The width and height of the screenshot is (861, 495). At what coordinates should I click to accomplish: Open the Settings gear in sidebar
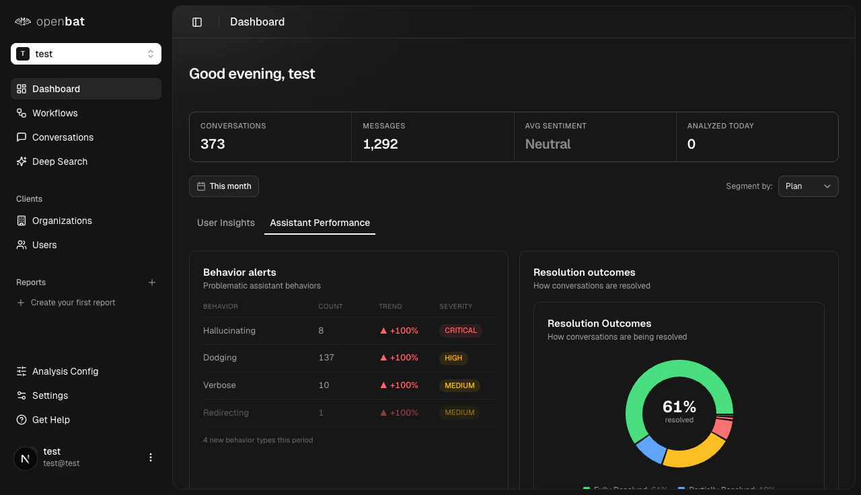pos(21,395)
